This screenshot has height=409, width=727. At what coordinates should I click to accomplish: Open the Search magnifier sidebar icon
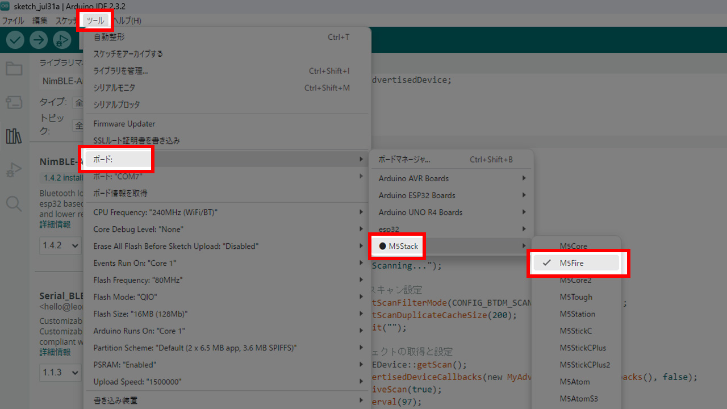[x=14, y=203]
